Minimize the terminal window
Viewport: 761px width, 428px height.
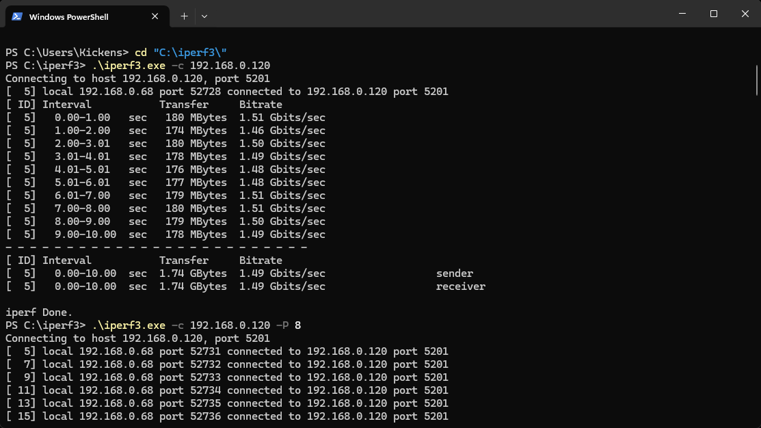tap(682, 14)
